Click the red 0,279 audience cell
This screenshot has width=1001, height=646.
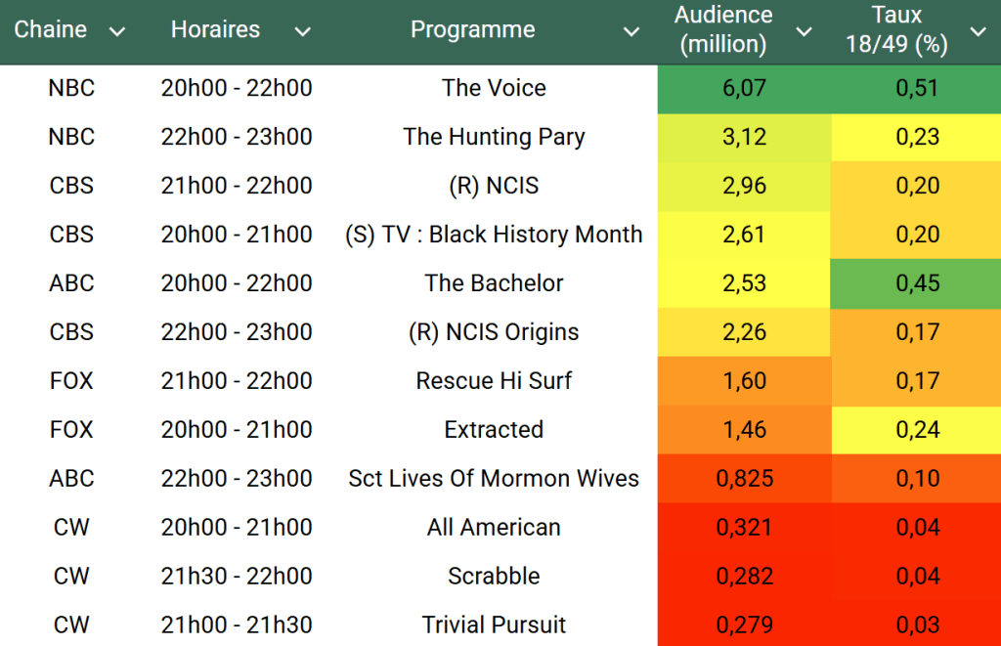tap(744, 624)
